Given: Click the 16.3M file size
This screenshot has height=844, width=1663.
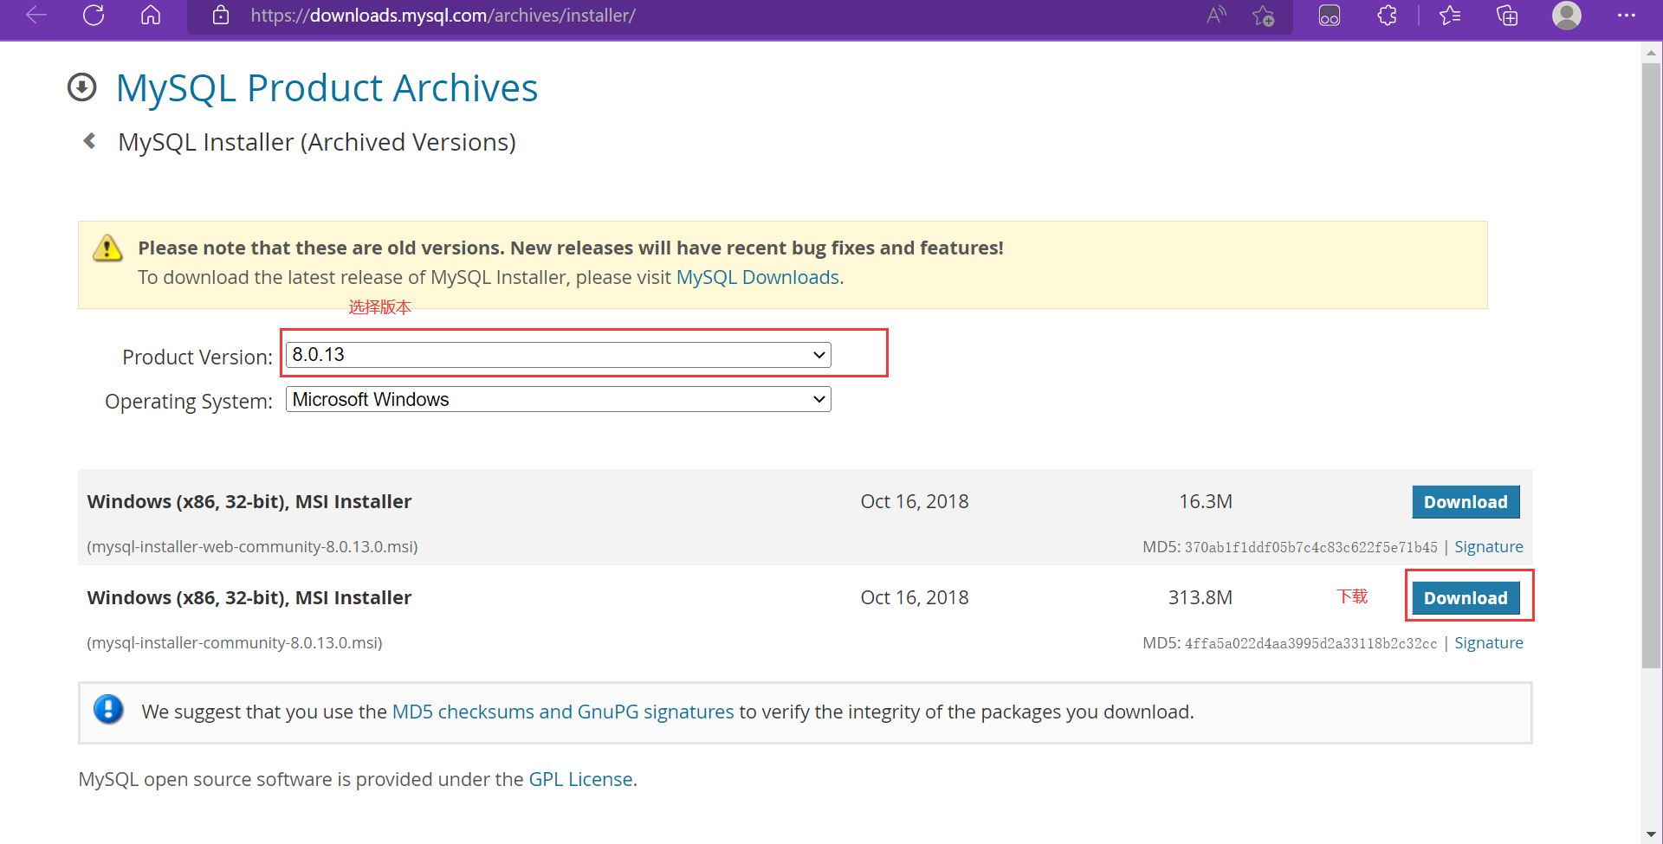Looking at the screenshot, I should coord(1206,502).
